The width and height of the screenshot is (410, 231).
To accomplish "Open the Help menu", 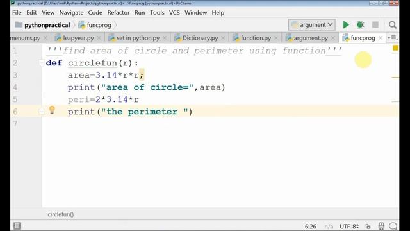I will coord(218,13).
